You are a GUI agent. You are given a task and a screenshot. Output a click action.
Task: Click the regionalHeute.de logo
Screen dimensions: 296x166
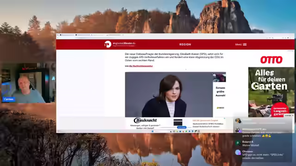(x=120, y=44)
